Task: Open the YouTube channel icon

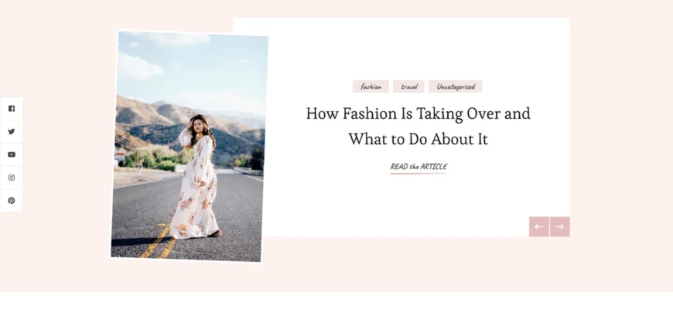Action: (x=12, y=154)
